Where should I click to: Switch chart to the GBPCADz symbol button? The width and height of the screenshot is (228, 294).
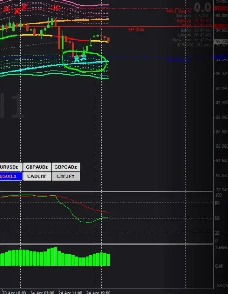[x=66, y=167]
